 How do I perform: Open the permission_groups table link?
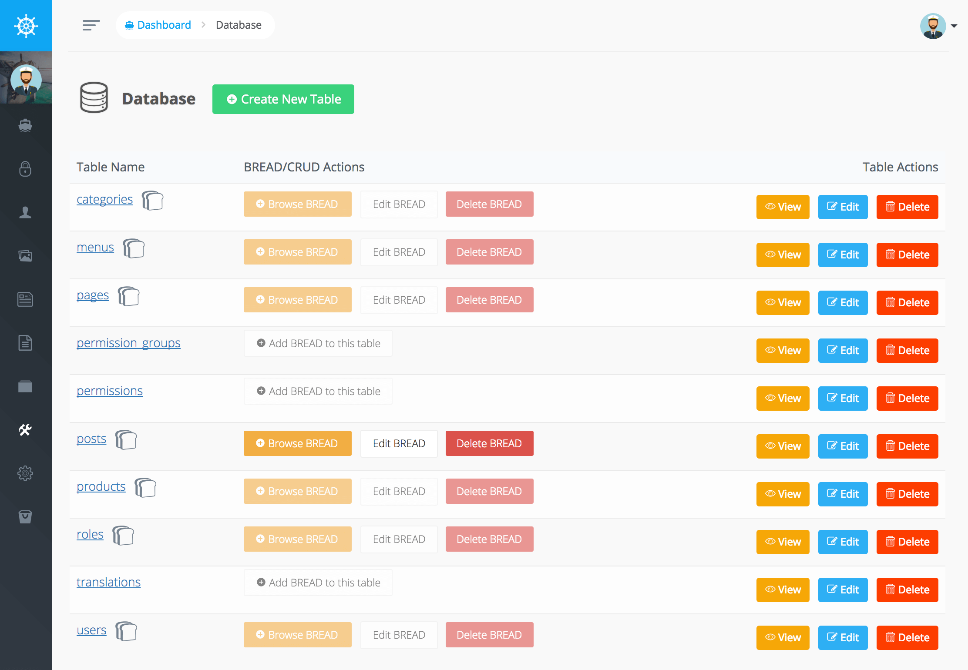[128, 343]
